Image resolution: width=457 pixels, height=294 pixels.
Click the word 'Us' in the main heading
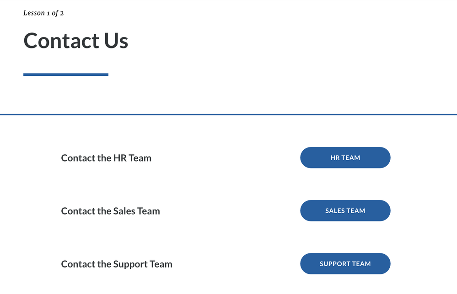pyautogui.click(x=116, y=41)
